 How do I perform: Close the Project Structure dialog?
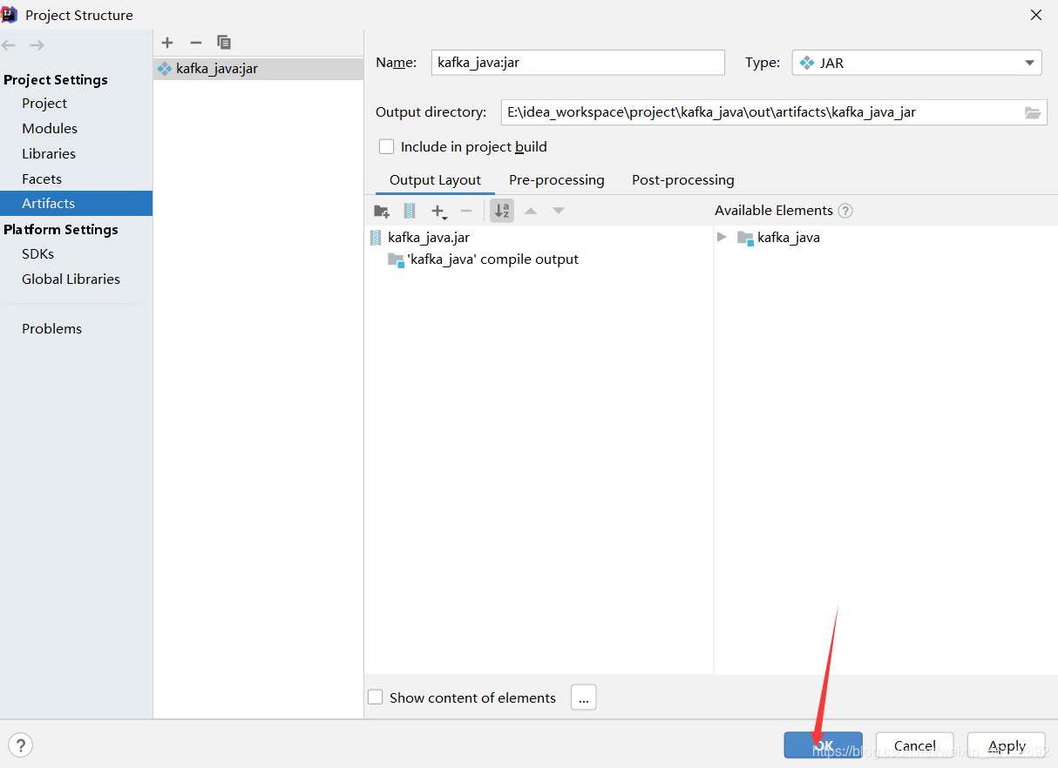[1036, 15]
